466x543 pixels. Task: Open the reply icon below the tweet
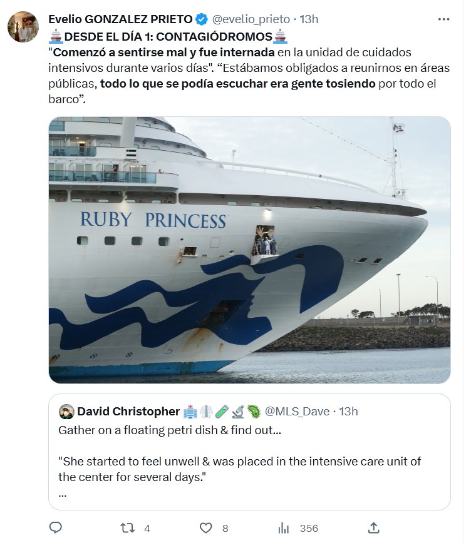56,527
